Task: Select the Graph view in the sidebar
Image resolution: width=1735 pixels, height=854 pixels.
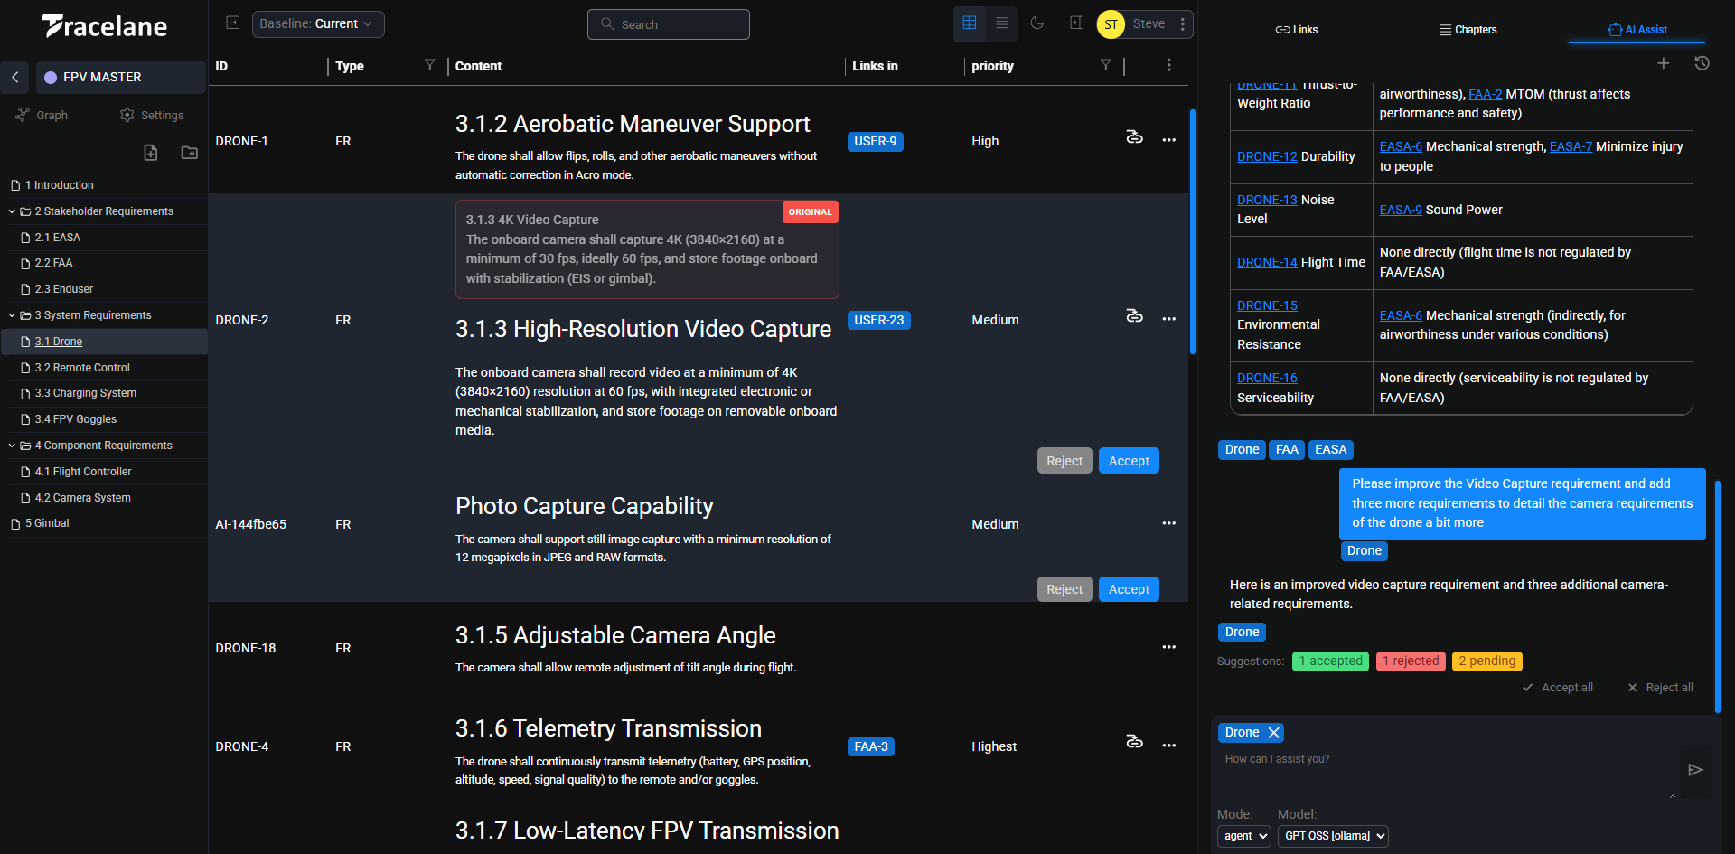Action: pyautogui.click(x=42, y=115)
